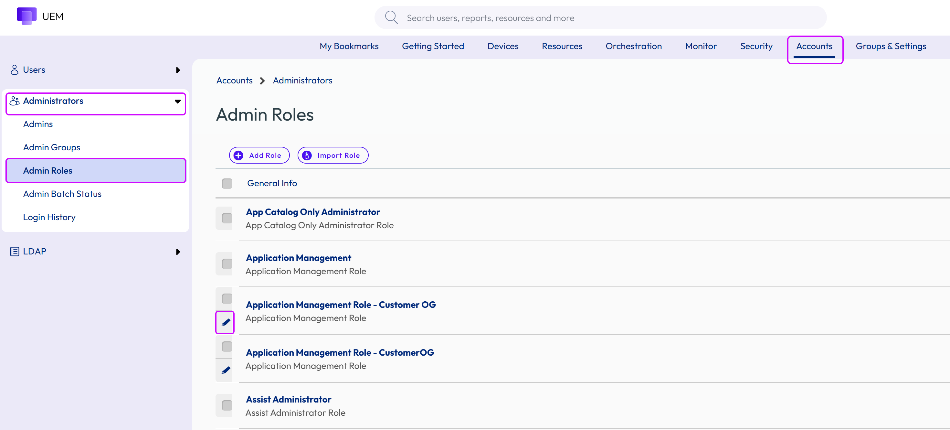Click the search magnifier icon

(391, 17)
